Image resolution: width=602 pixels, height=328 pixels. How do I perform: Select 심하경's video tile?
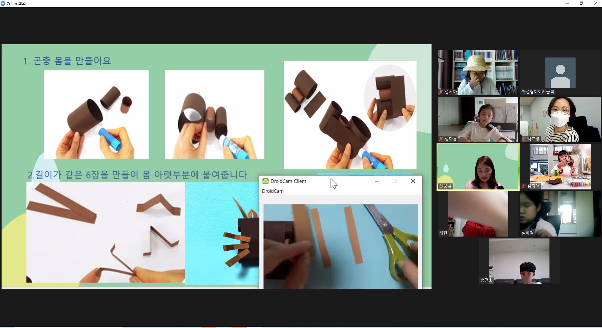[x=560, y=214]
